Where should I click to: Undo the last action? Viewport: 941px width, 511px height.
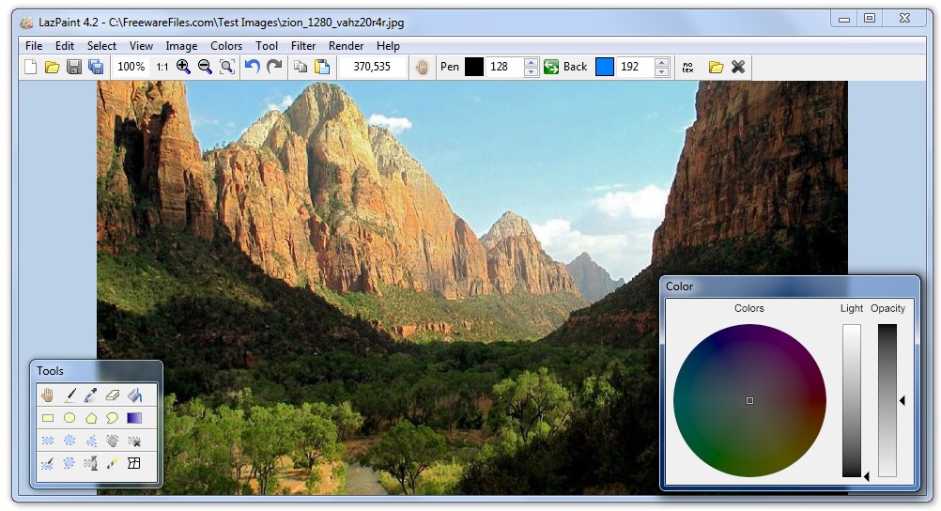click(253, 67)
